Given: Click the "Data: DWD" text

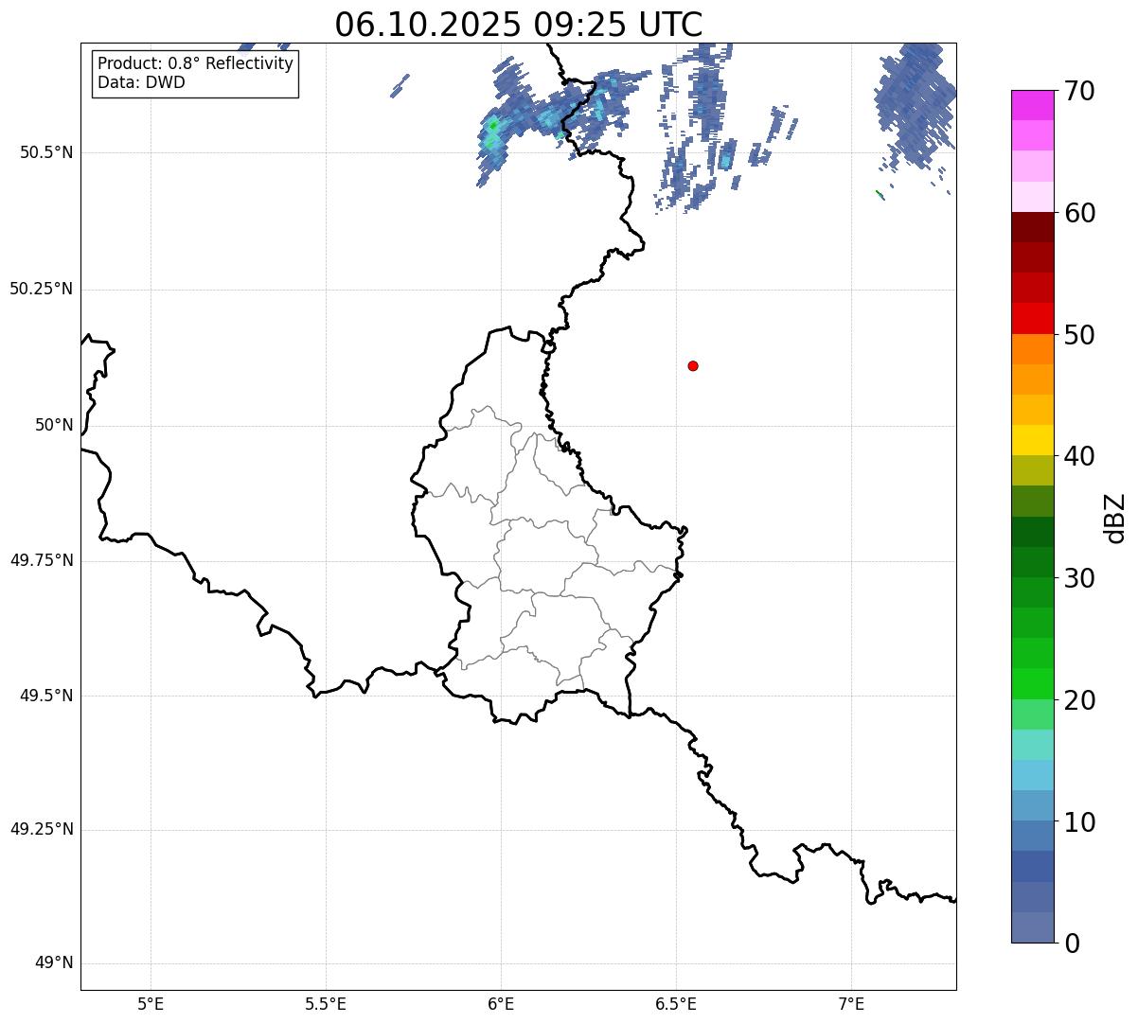Looking at the screenshot, I should [141, 82].
